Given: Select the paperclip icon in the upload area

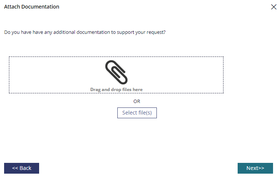Looking at the screenshot, I should pos(116,73).
